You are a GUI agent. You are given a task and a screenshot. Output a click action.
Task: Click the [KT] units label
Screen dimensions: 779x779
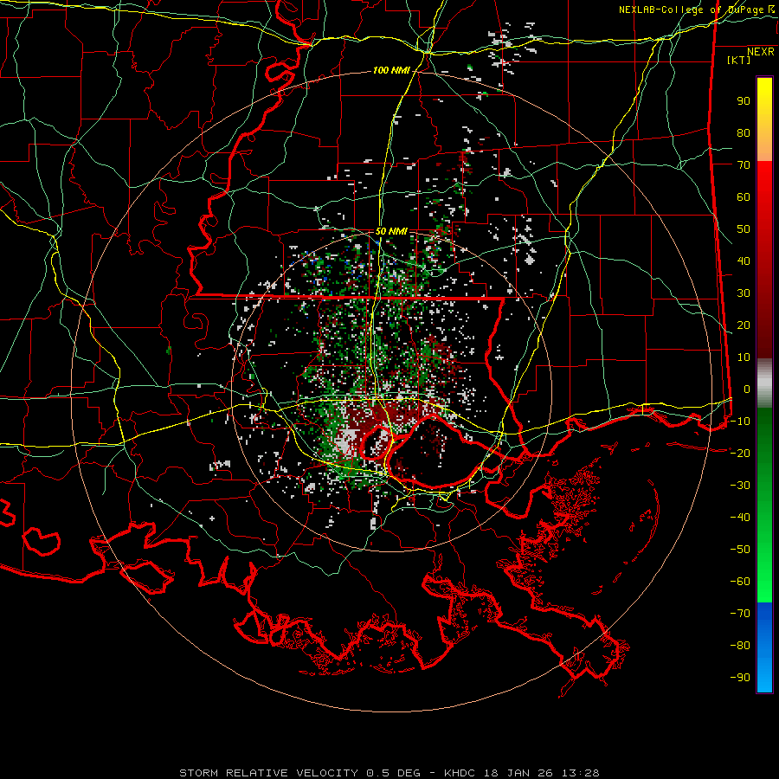pyautogui.click(x=738, y=60)
